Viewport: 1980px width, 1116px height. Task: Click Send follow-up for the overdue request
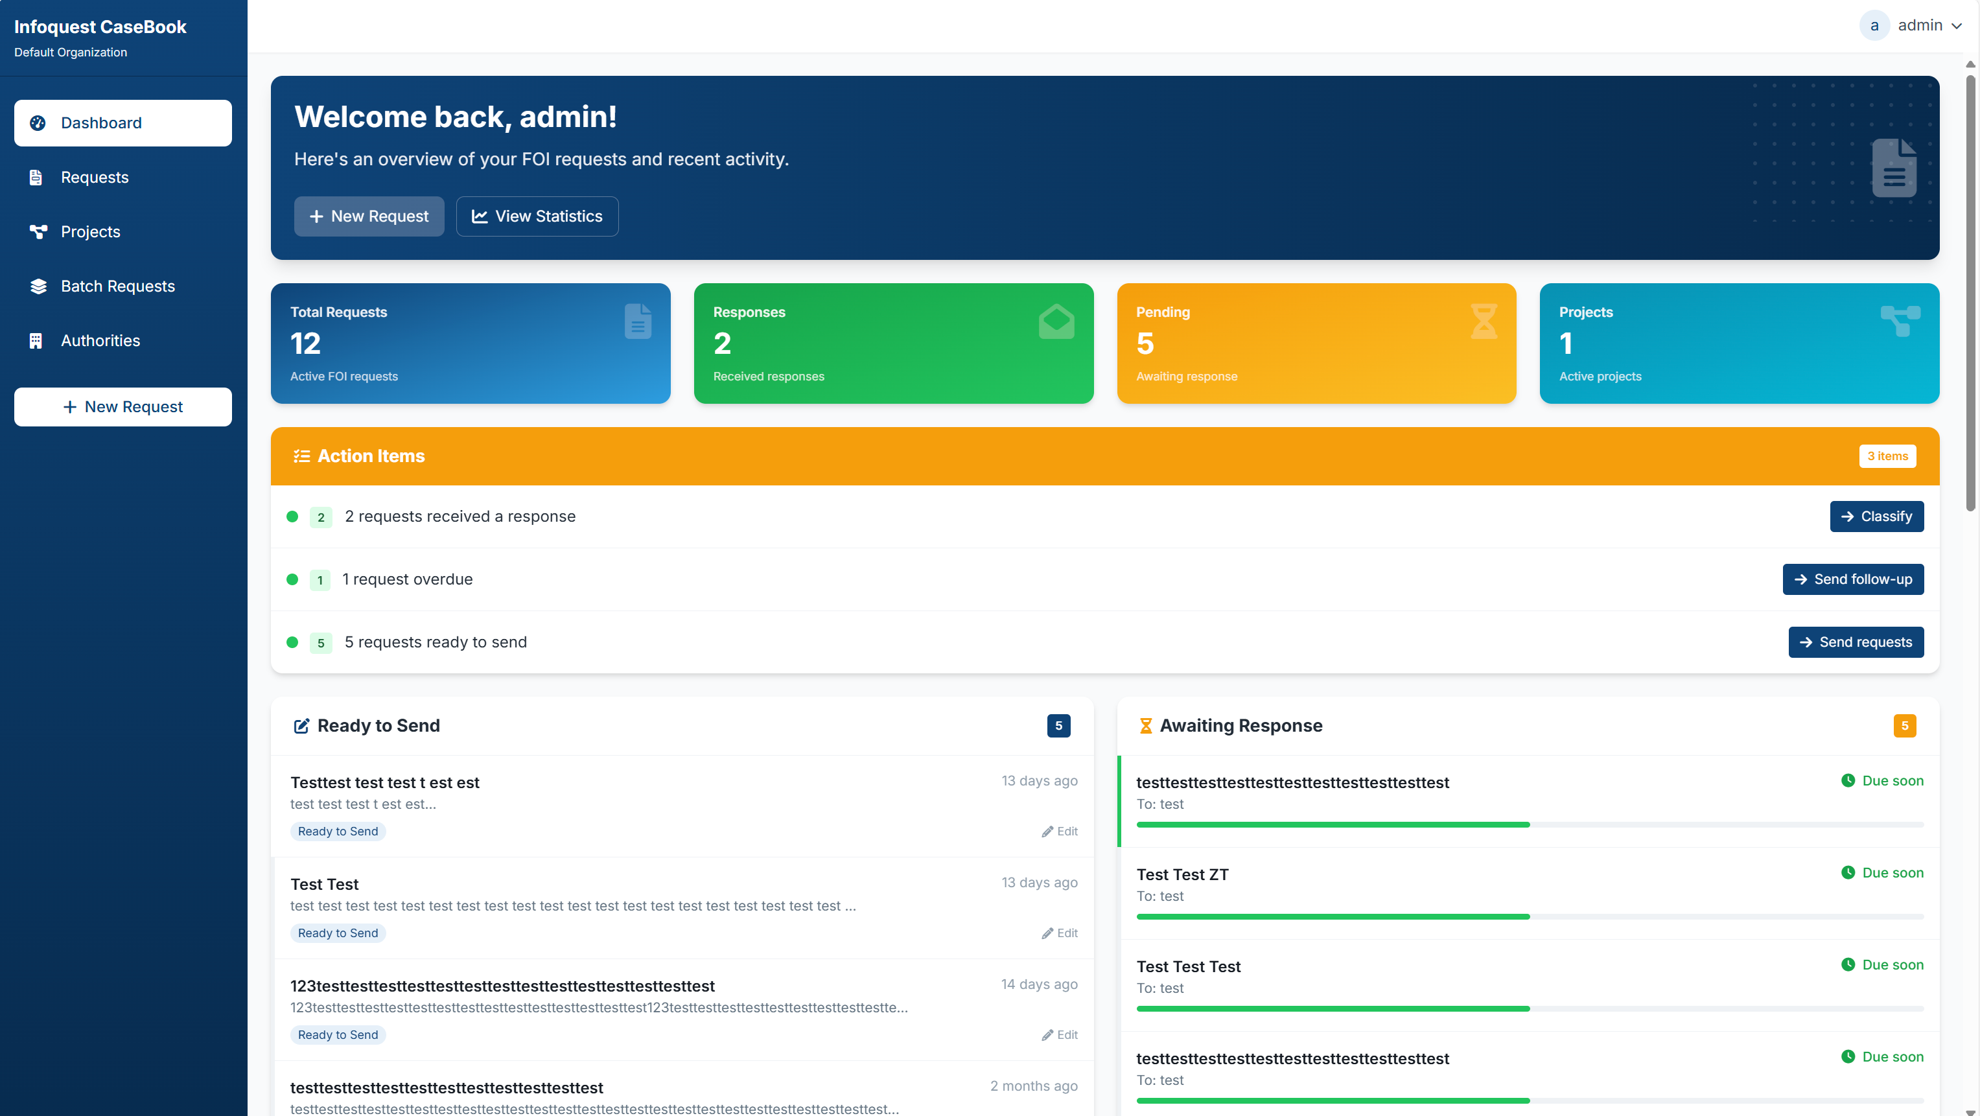[1852, 579]
